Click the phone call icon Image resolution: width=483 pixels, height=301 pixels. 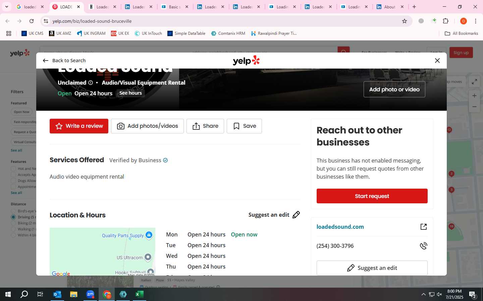(x=424, y=246)
